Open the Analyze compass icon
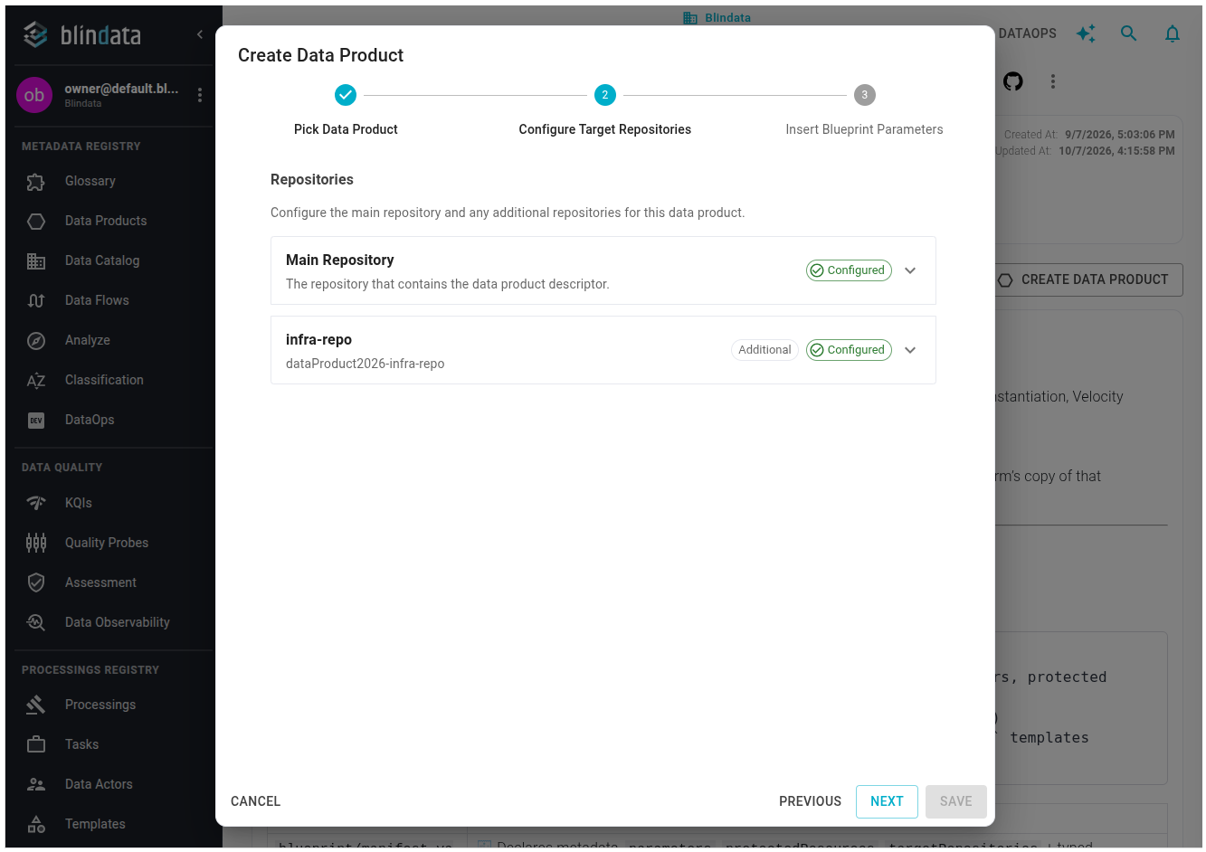Image resolution: width=1206 pixels, height=852 pixels. click(x=36, y=341)
